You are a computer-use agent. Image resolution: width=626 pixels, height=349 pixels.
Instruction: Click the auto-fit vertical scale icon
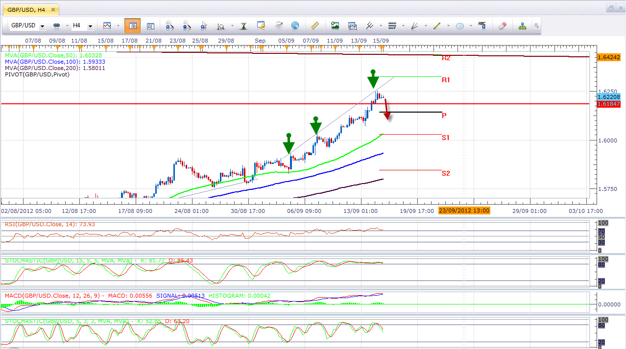pyautogui.click(x=243, y=25)
